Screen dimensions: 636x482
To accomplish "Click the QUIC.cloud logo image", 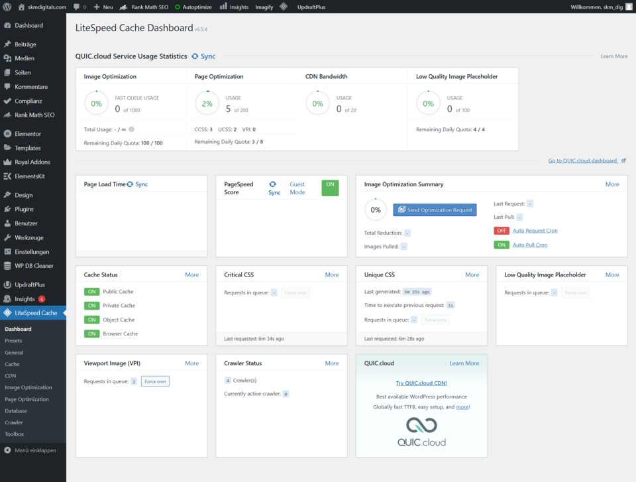I will 421,432.
